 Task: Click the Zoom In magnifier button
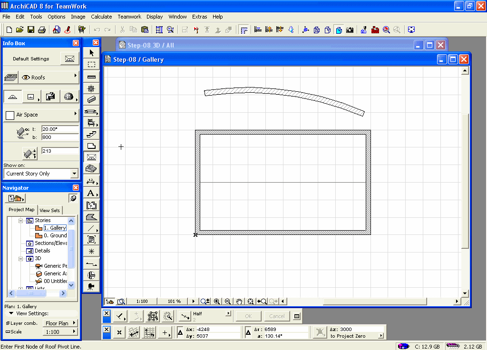[x=217, y=301]
